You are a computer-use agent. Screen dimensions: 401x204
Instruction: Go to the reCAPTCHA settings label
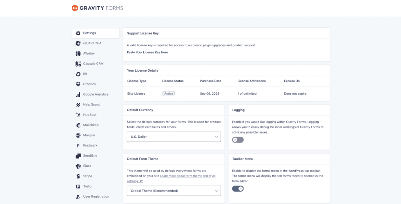92,43
